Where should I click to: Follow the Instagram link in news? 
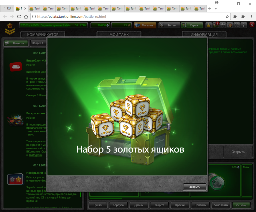click(35, 155)
